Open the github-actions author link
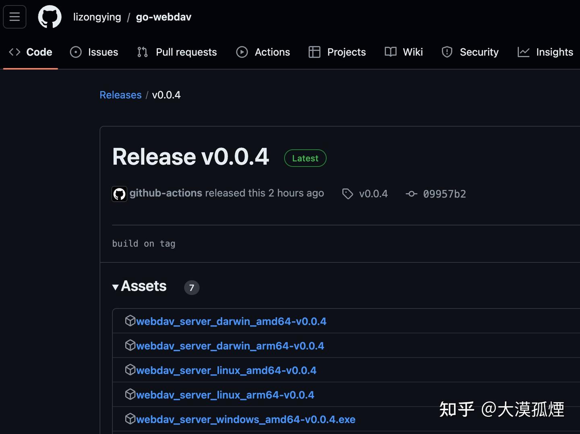Viewport: 580px width, 434px height. coord(166,193)
